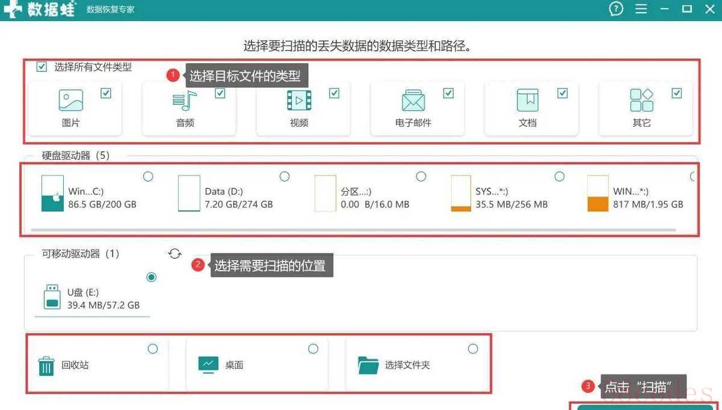Open the hamburger menu in title bar
Viewport: 722px width, 410px height.
pyautogui.click(x=641, y=9)
